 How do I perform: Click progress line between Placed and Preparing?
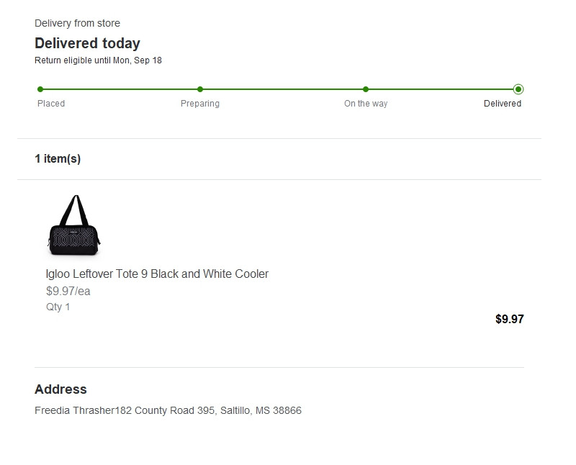(x=120, y=89)
